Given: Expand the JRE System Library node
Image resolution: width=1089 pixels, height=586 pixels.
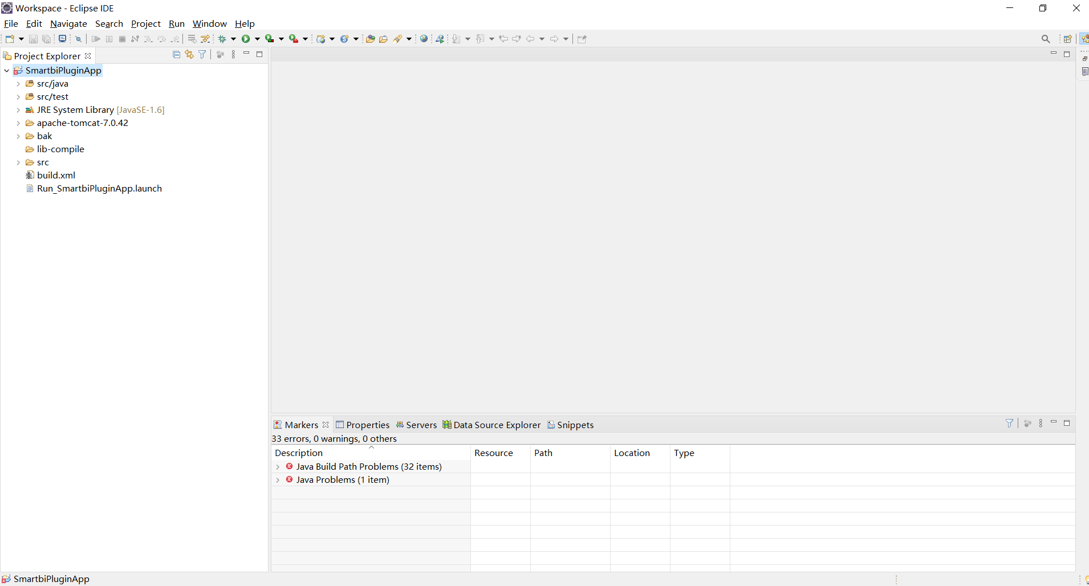Looking at the screenshot, I should click(x=18, y=110).
